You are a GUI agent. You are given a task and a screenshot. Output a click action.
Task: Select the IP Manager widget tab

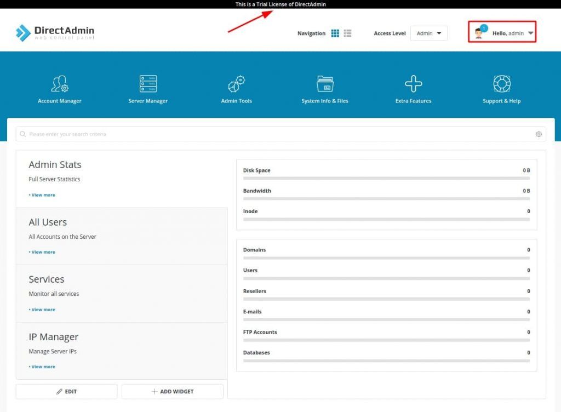point(122,351)
